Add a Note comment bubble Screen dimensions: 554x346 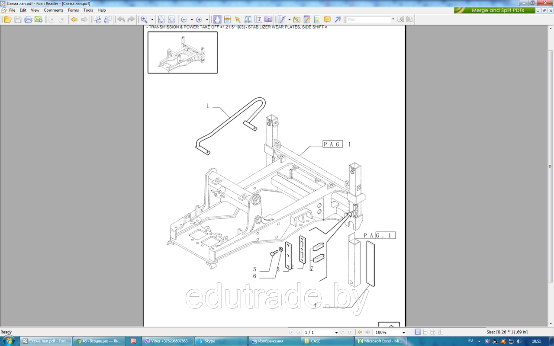tap(328, 19)
